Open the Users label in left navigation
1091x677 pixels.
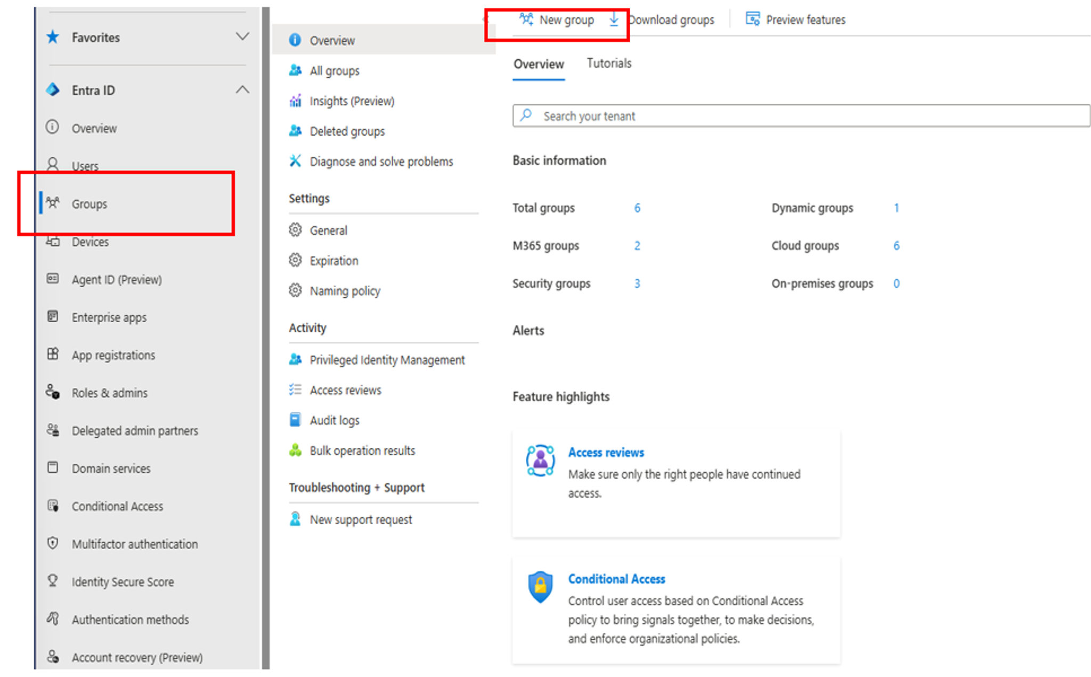click(x=85, y=166)
